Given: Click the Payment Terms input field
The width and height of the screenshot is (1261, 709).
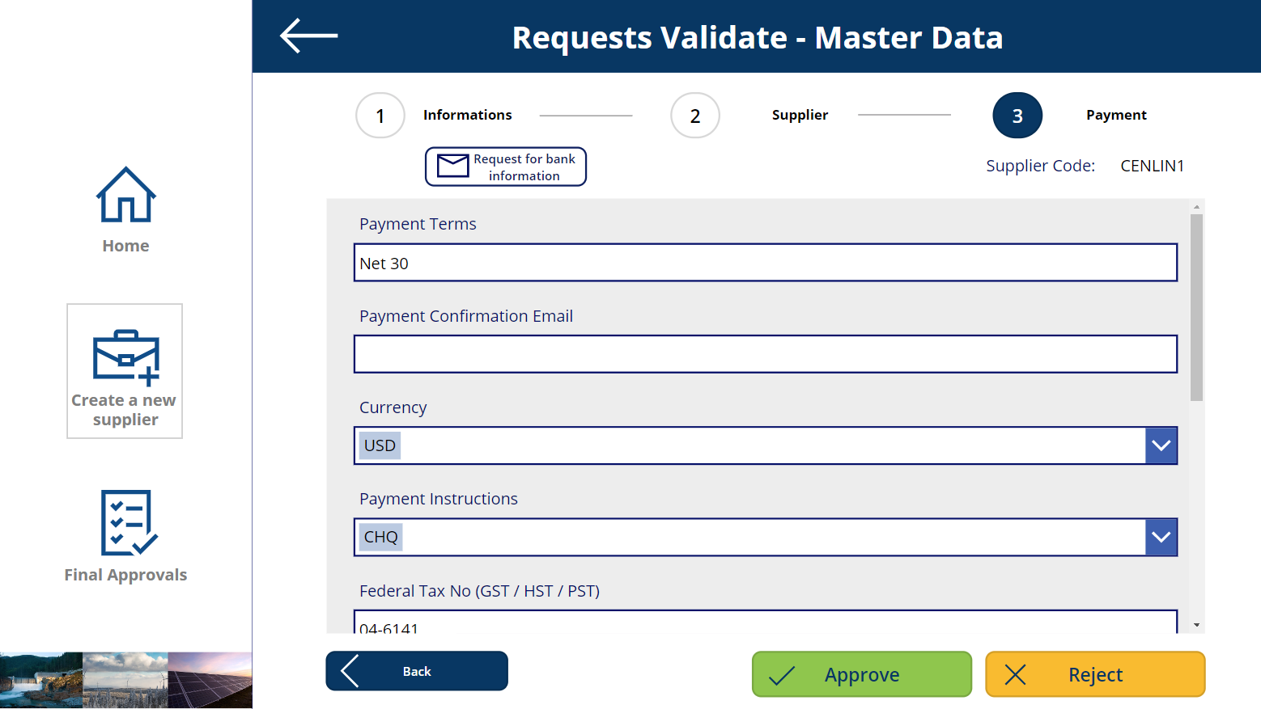Looking at the screenshot, I should point(766,263).
